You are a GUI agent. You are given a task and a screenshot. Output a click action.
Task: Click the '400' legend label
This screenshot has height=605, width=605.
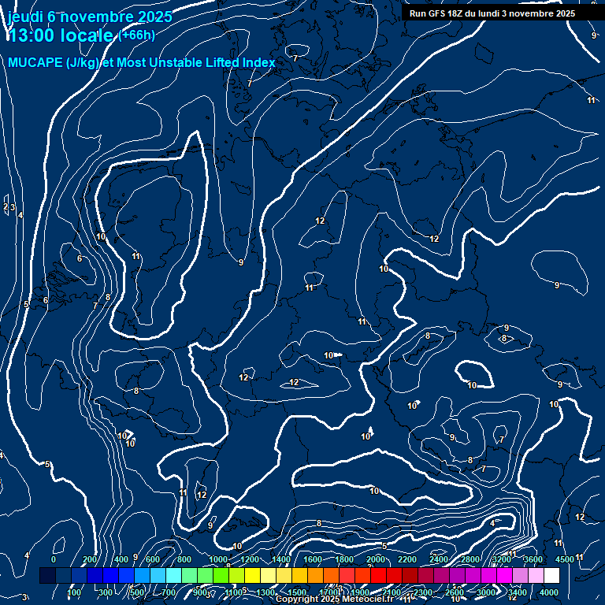click(x=121, y=559)
